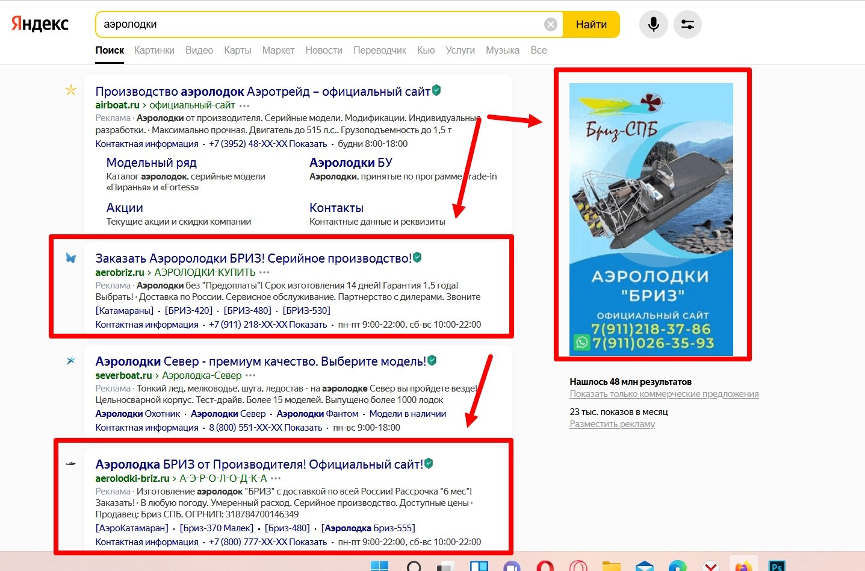Image resolution: width=865 pixels, height=571 pixels.
Task: Click verified badge after 'Выберите модель!'
Action: pos(432,360)
